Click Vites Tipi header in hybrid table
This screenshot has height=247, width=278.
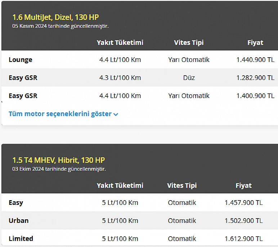coord(182,185)
